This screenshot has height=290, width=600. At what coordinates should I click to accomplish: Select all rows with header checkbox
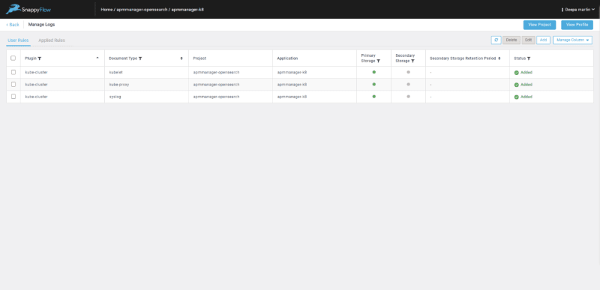(13, 58)
